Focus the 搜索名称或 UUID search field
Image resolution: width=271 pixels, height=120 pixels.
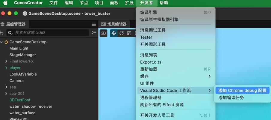click(48, 33)
